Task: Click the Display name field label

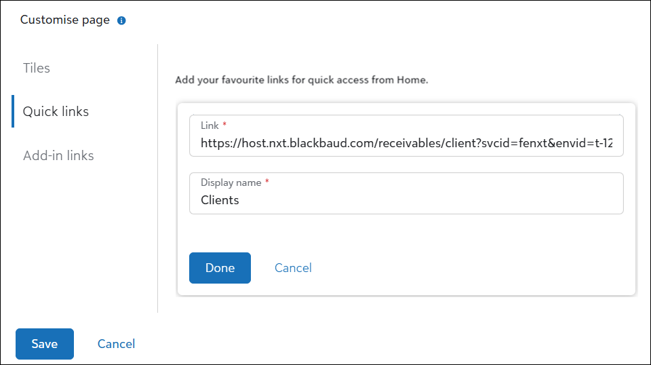Action: (231, 182)
